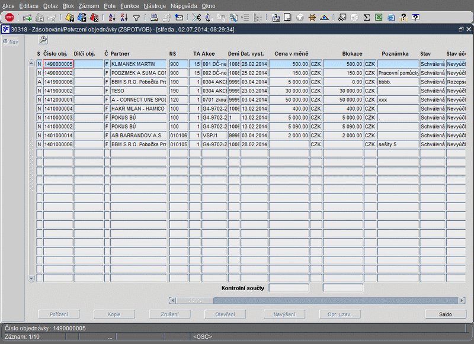Select order number cell 1419000006
Viewport: 474px width, 344px height.
tap(58, 82)
